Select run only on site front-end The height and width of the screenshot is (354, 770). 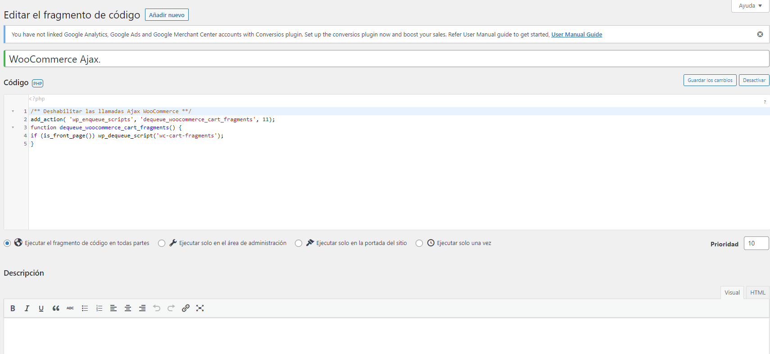(299, 243)
